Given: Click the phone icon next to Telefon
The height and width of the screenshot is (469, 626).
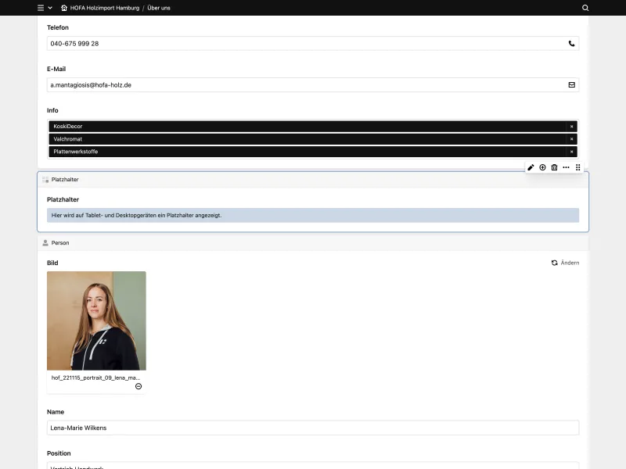Looking at the screenshot, I should [570, 44].
